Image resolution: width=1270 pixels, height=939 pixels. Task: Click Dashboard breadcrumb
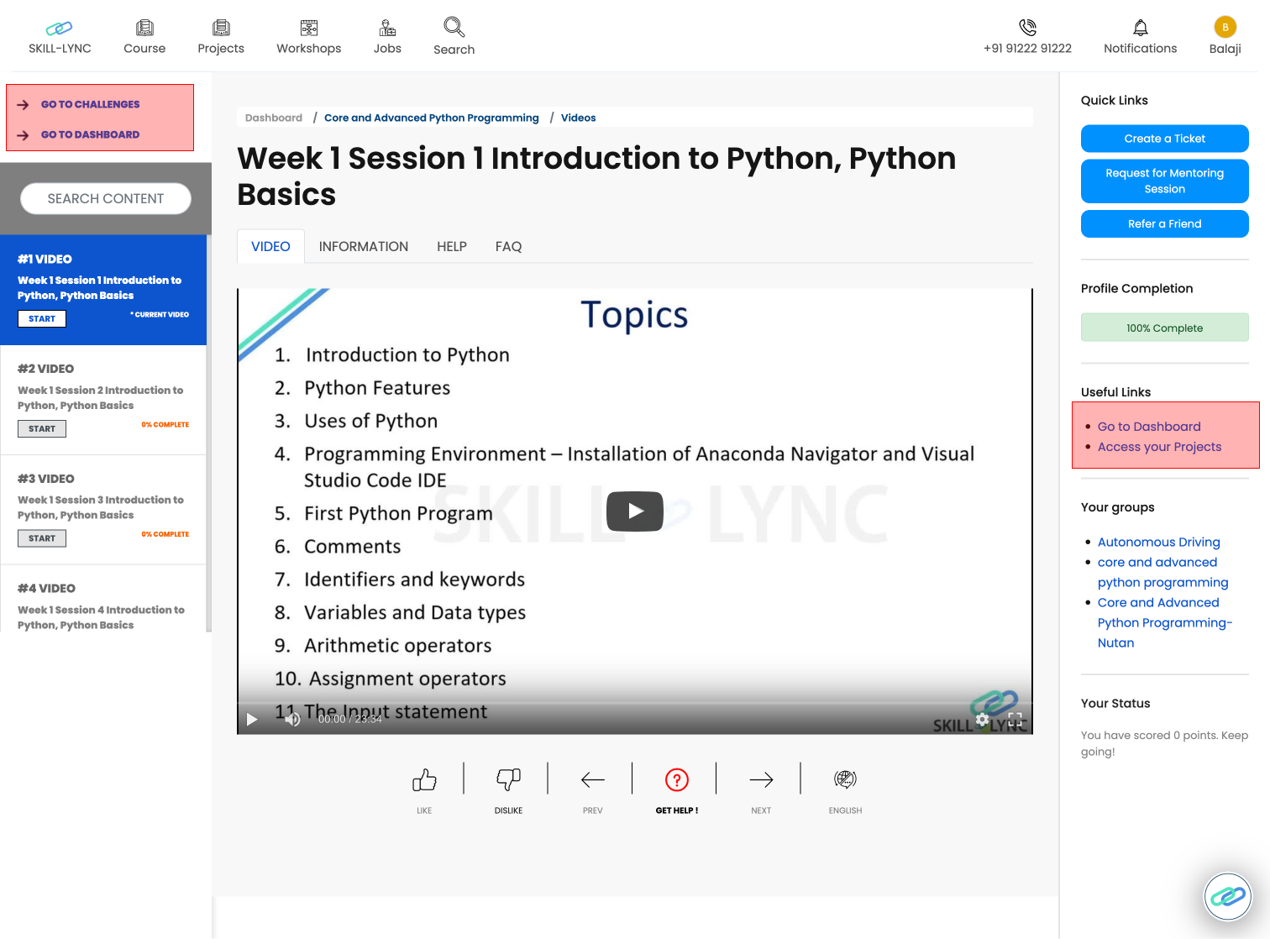coord(274,118)
